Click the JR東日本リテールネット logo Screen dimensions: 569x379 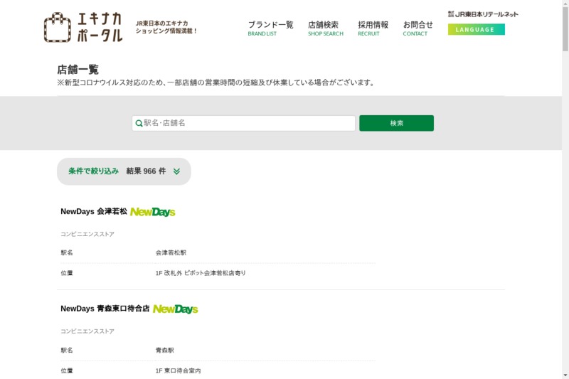(x=483, y=14)
